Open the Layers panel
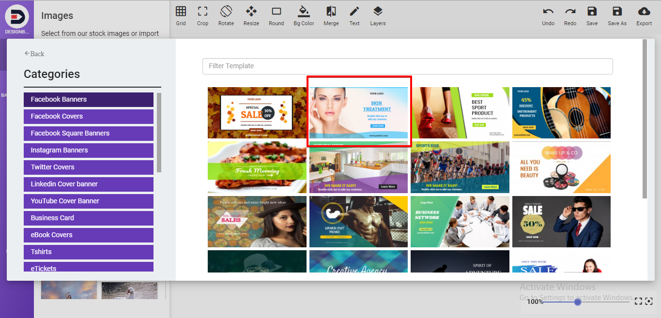 tap(378, 15)
